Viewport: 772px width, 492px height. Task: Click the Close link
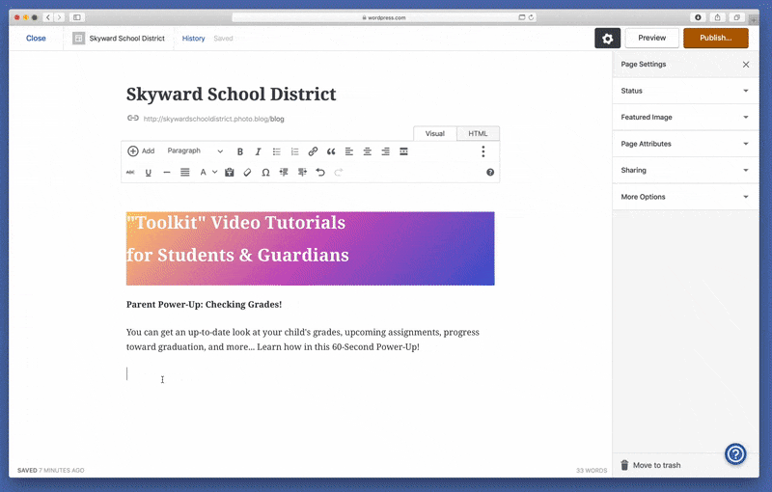click(36, 38)
